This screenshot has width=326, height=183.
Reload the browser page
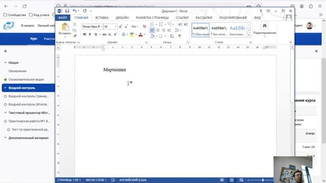click(x=24, y=6)
